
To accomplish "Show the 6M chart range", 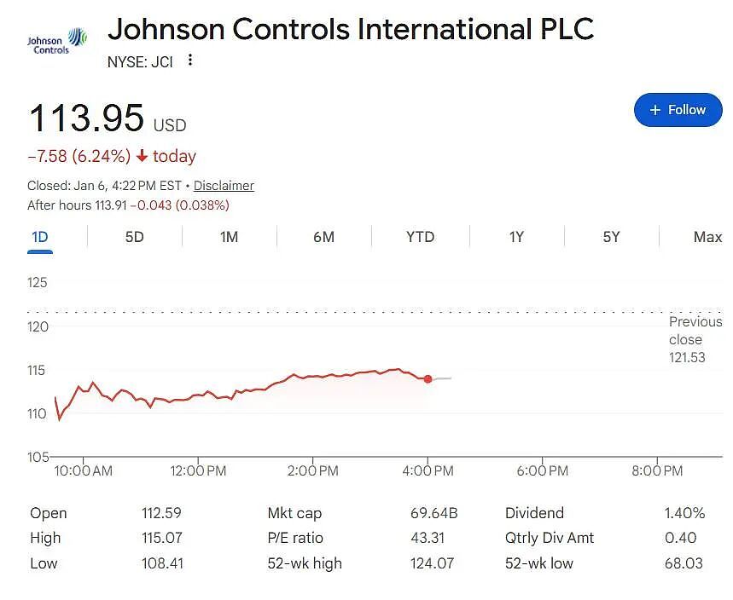I will 324,237.
